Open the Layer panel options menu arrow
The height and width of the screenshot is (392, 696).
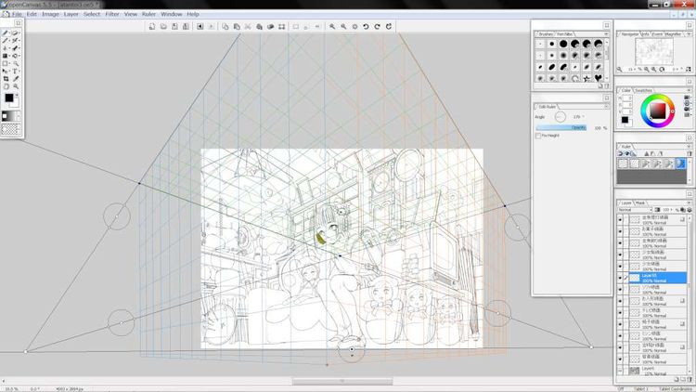point(689,203)
